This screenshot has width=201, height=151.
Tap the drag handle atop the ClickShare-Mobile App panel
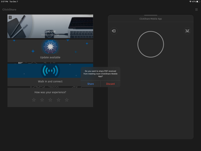[151, 15]
